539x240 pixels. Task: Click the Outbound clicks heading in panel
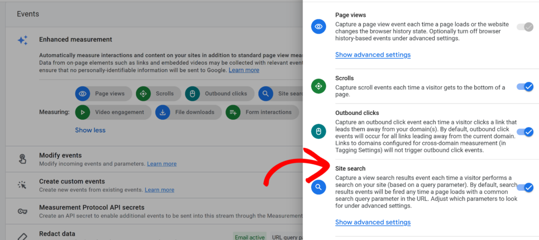coord(357,112)
